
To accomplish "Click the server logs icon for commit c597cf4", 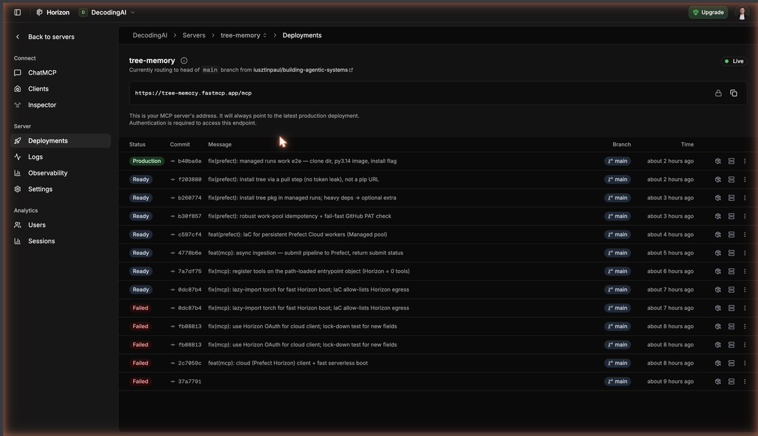I will tap(731, 234).
